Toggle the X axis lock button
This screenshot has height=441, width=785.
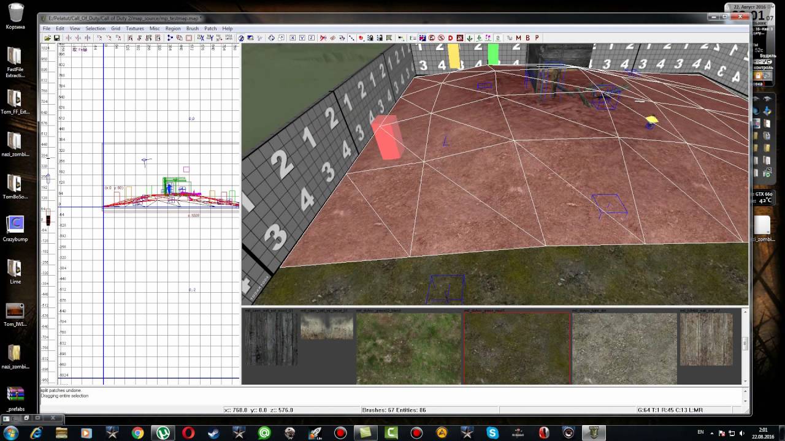tap(293, 38)
